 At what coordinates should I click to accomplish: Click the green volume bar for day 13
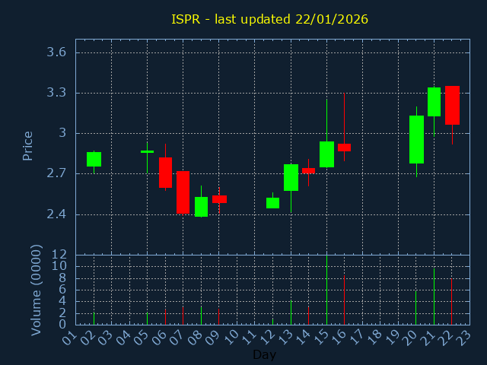click(x=291, y=313)
